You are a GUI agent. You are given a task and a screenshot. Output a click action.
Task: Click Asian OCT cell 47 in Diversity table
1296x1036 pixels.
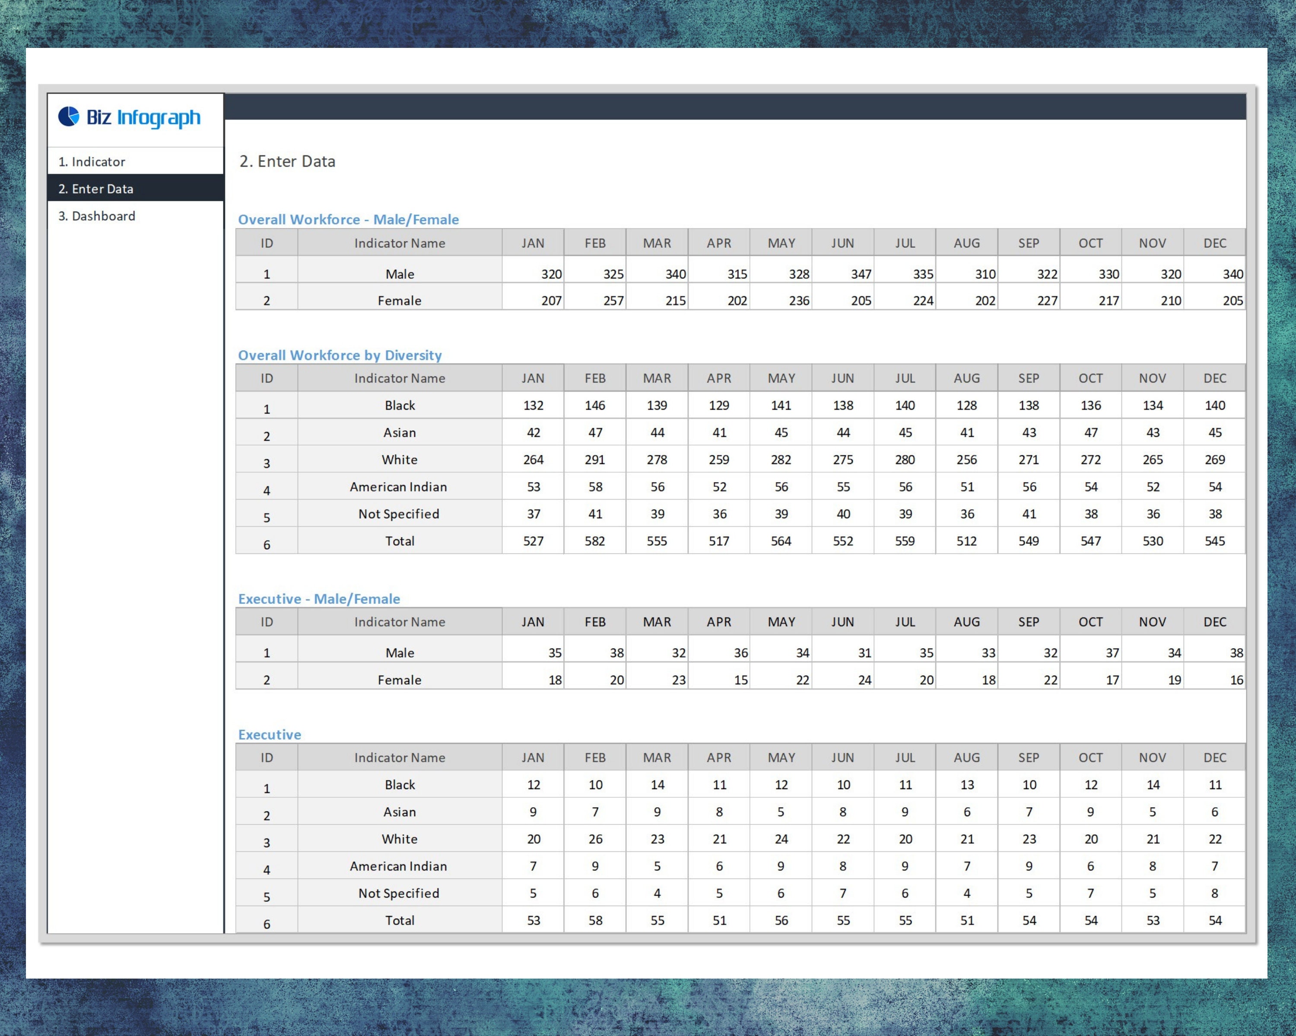click(x=1091, y=433)
